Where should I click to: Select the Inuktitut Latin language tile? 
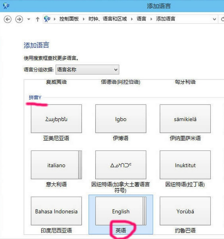[x=185, y=165]
